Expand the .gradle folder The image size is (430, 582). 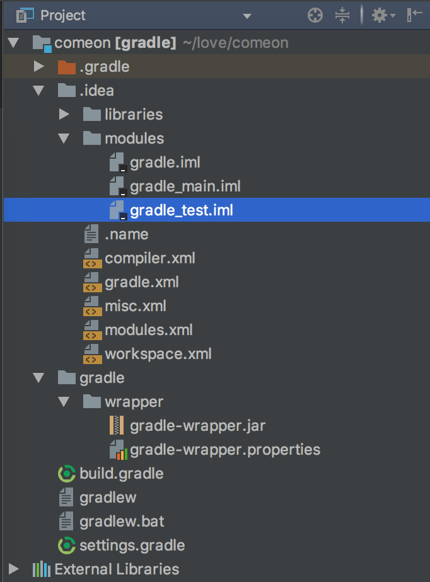[x=38, y=66]
